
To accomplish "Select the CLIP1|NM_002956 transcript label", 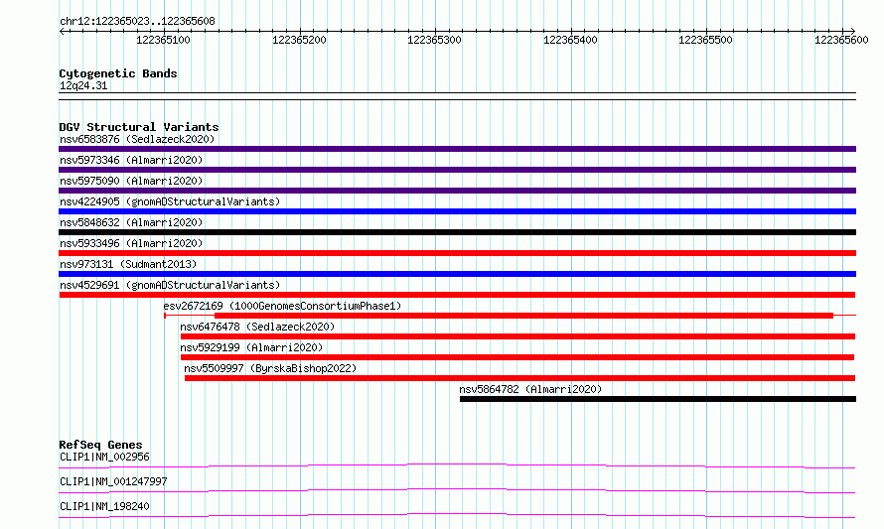I will [x=104, y=457].
